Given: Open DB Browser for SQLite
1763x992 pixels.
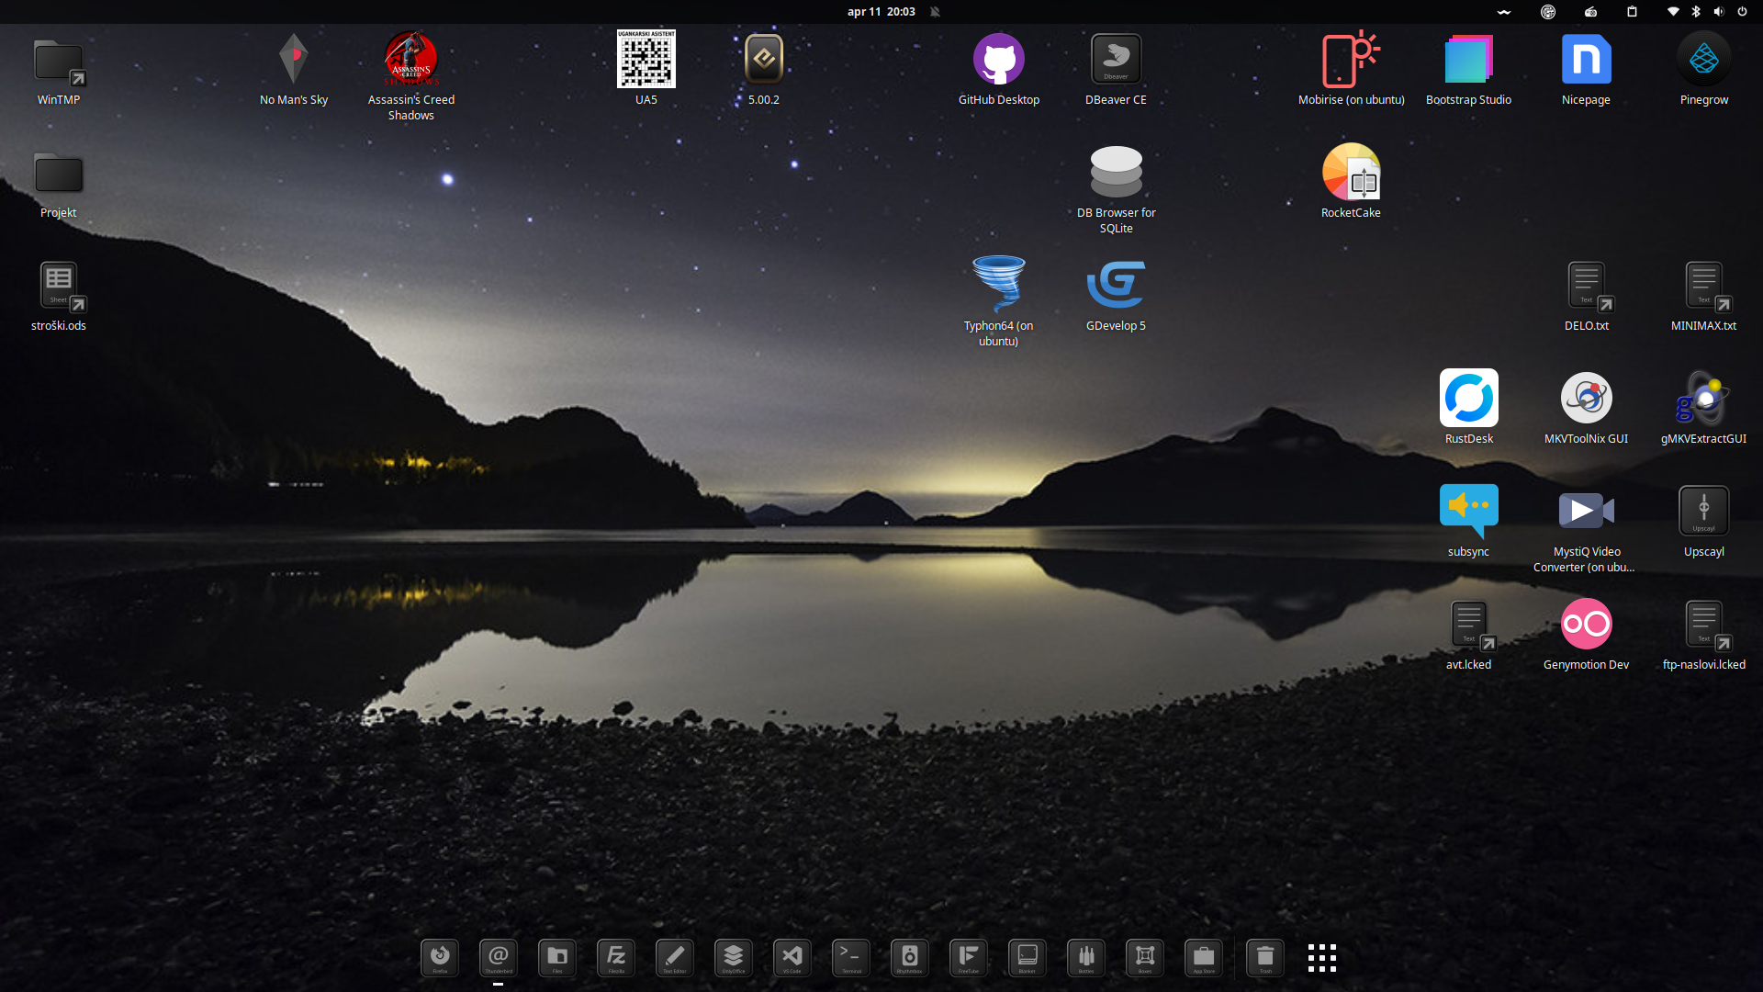Looking at the screenshot, I should (x=1116, y=173).
